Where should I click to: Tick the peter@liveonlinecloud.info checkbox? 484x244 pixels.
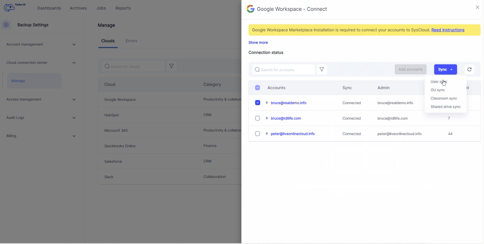(x=257, y=134)
